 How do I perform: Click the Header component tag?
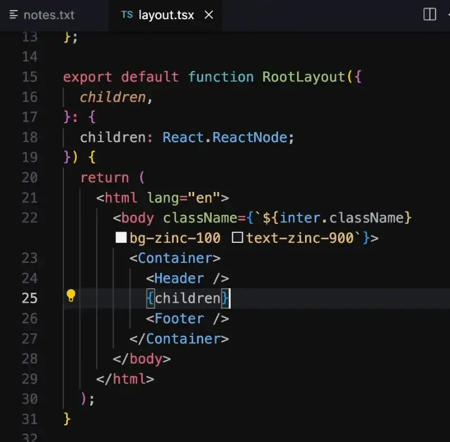click(179, 278)
